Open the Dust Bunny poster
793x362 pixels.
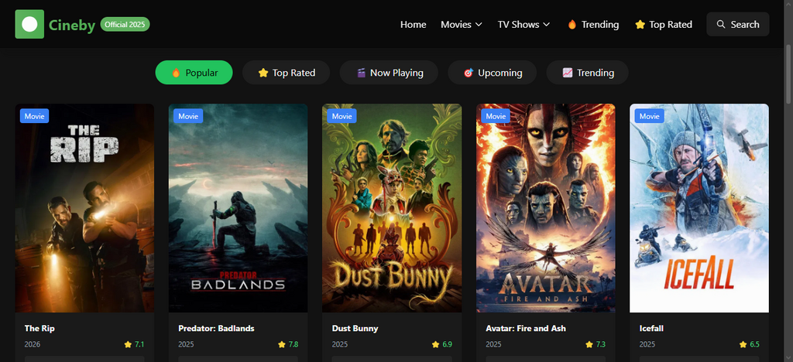pyautogui.click(x=392, y=208)
